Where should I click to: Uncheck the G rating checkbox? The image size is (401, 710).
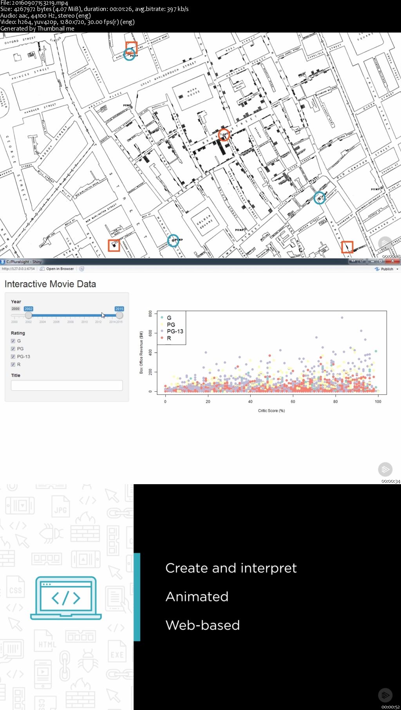13,341
